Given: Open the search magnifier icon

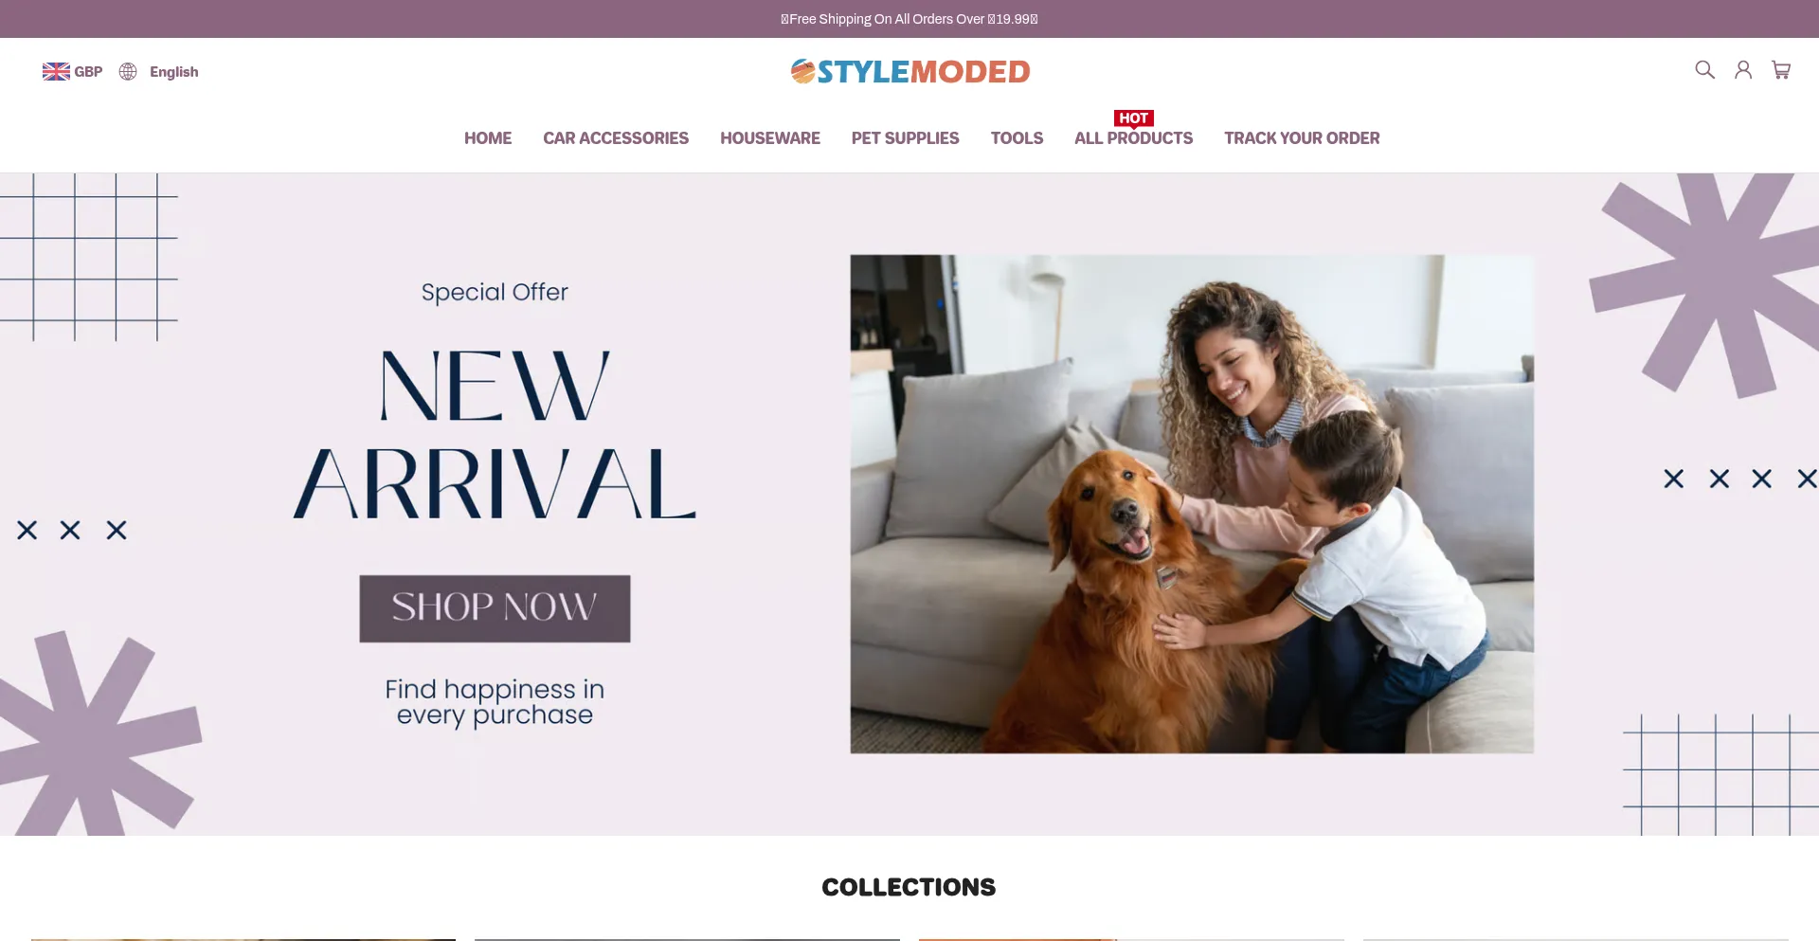Looking at the screenshot, I should [x=1704, y=70].
